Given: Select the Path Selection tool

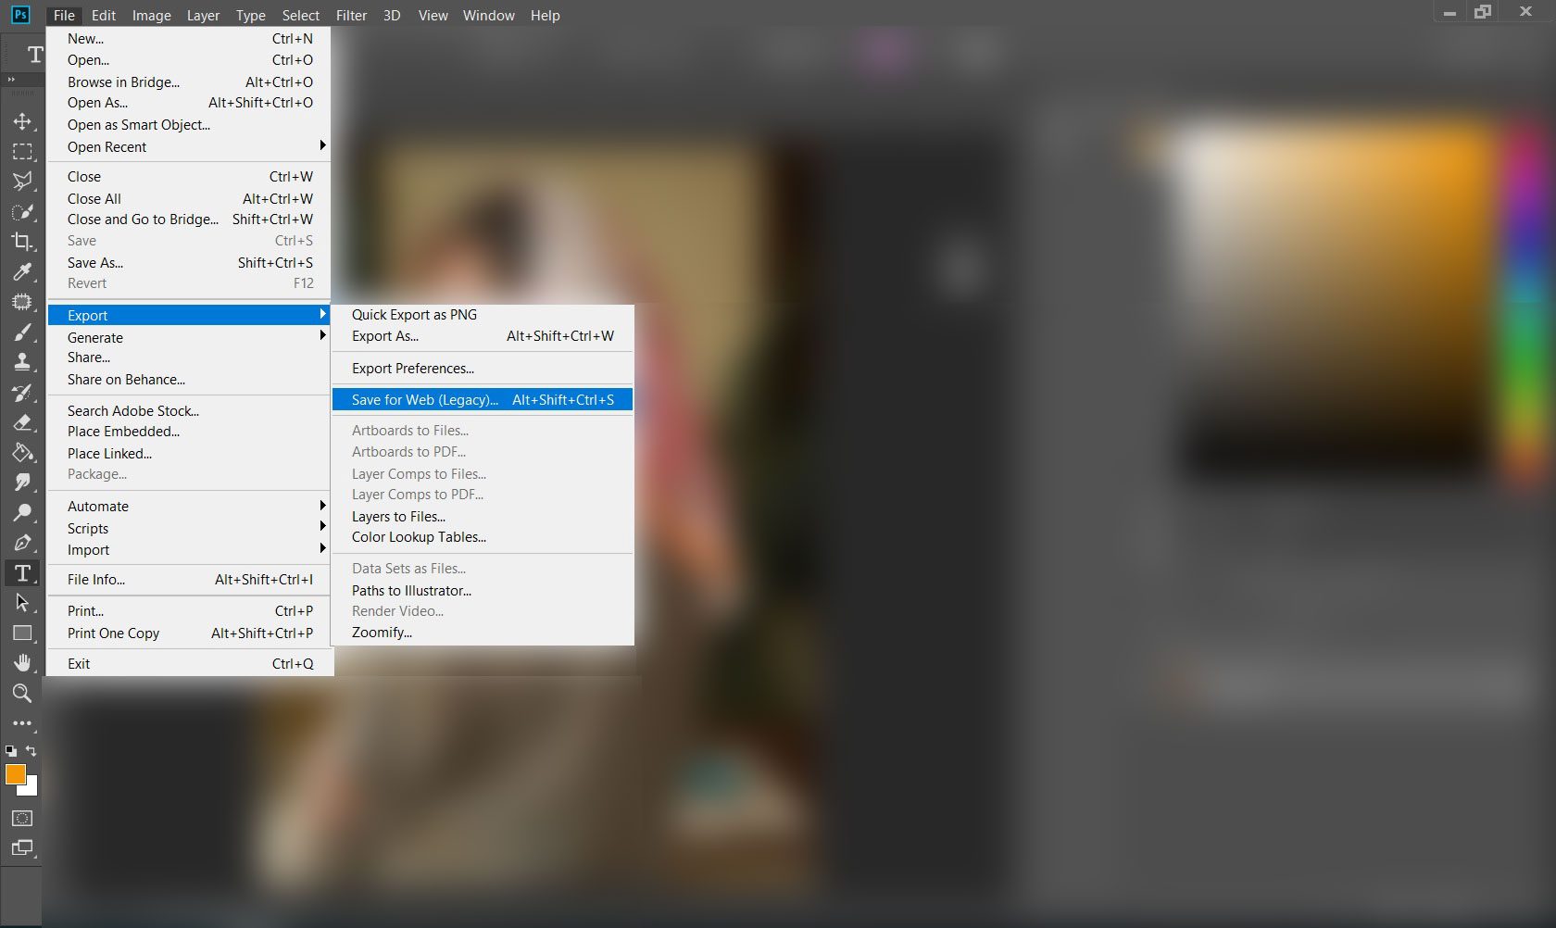Looking at the screenshot, I should [x=22, y=603].
